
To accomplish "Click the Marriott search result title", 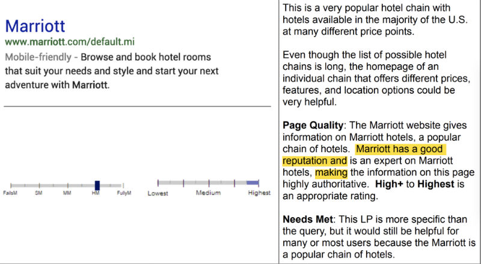I will tap(35, 26).
